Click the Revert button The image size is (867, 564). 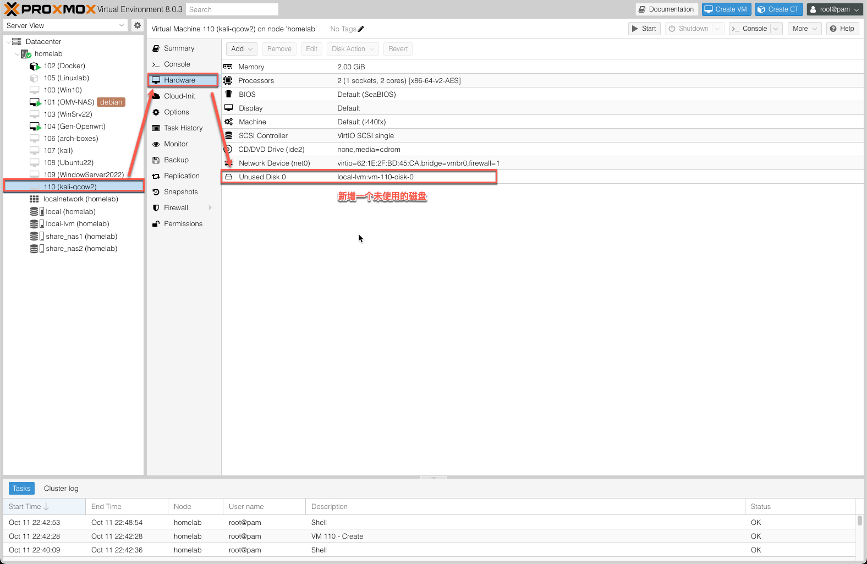(398, 49)
